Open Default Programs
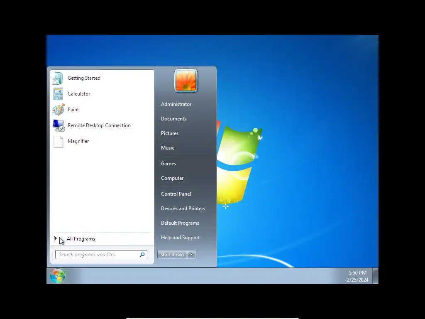Image resolution: width=425 pixels, height=319 pixels. tap(180, 223)
